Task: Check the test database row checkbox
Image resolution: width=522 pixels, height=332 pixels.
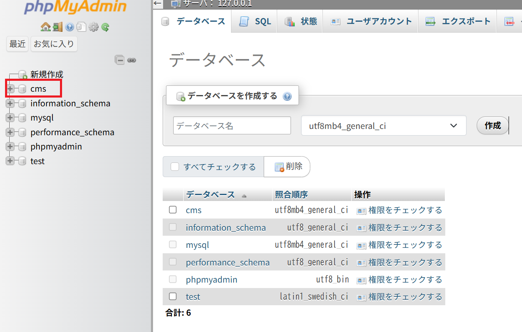Action: coord(173,296)
